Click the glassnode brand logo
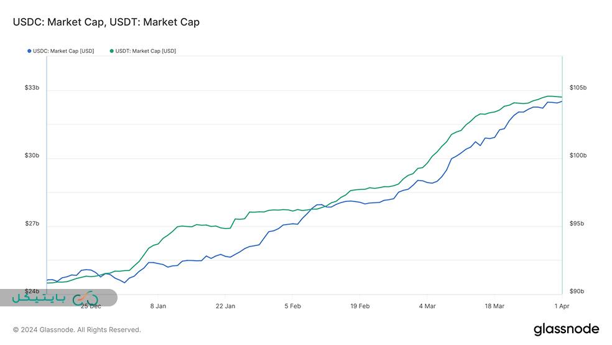 566,329
